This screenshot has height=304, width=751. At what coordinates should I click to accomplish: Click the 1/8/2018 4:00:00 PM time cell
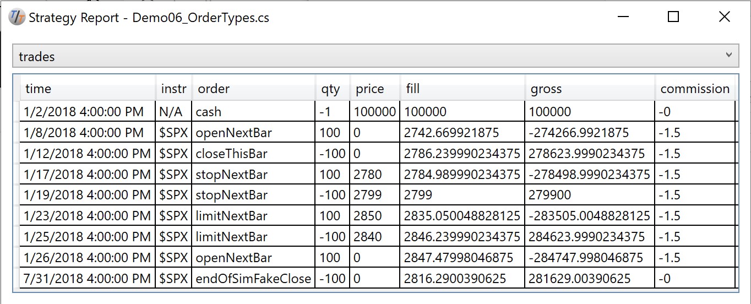pyautogui.click(x=88, y=133)
